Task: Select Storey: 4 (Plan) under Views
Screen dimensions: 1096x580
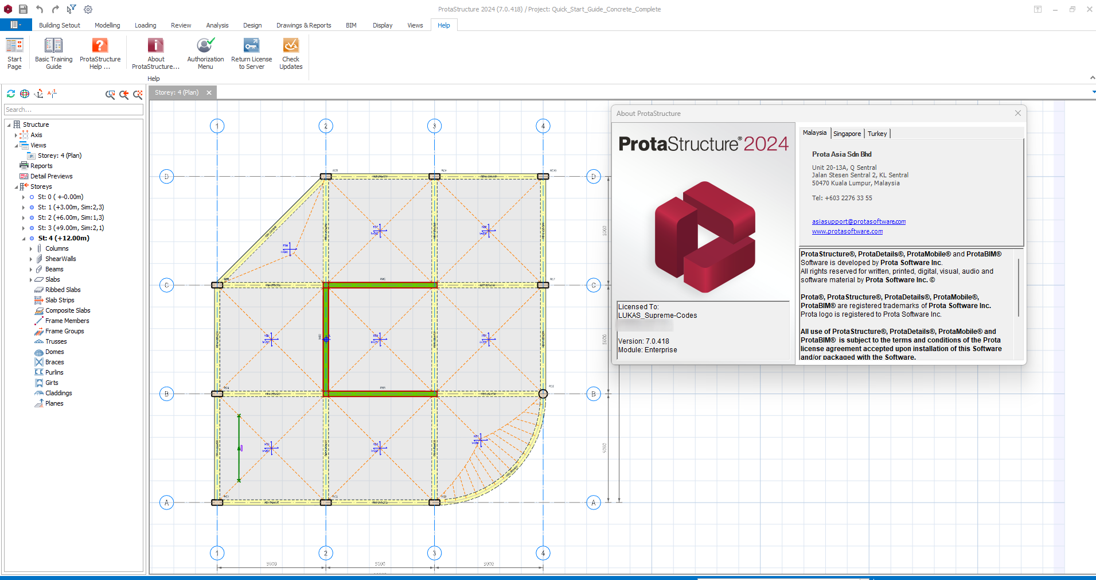Action: pos(60,155)
